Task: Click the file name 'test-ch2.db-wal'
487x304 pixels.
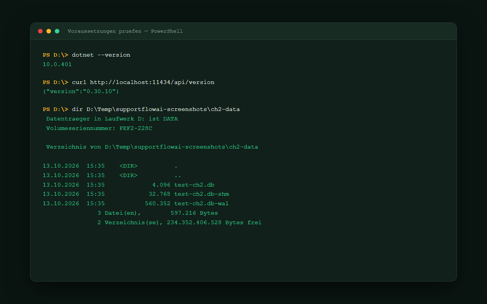Action: click(202, 204)
